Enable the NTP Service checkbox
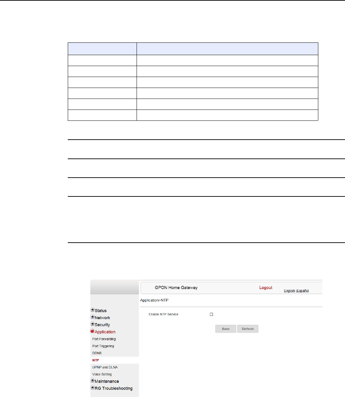The image size is (345, 397). [x=212, y=315]
